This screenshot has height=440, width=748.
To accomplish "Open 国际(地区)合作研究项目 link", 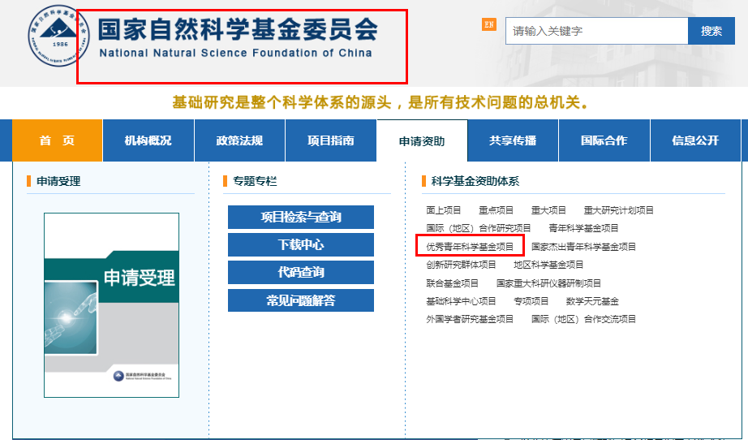I will [x=479, y=229].
